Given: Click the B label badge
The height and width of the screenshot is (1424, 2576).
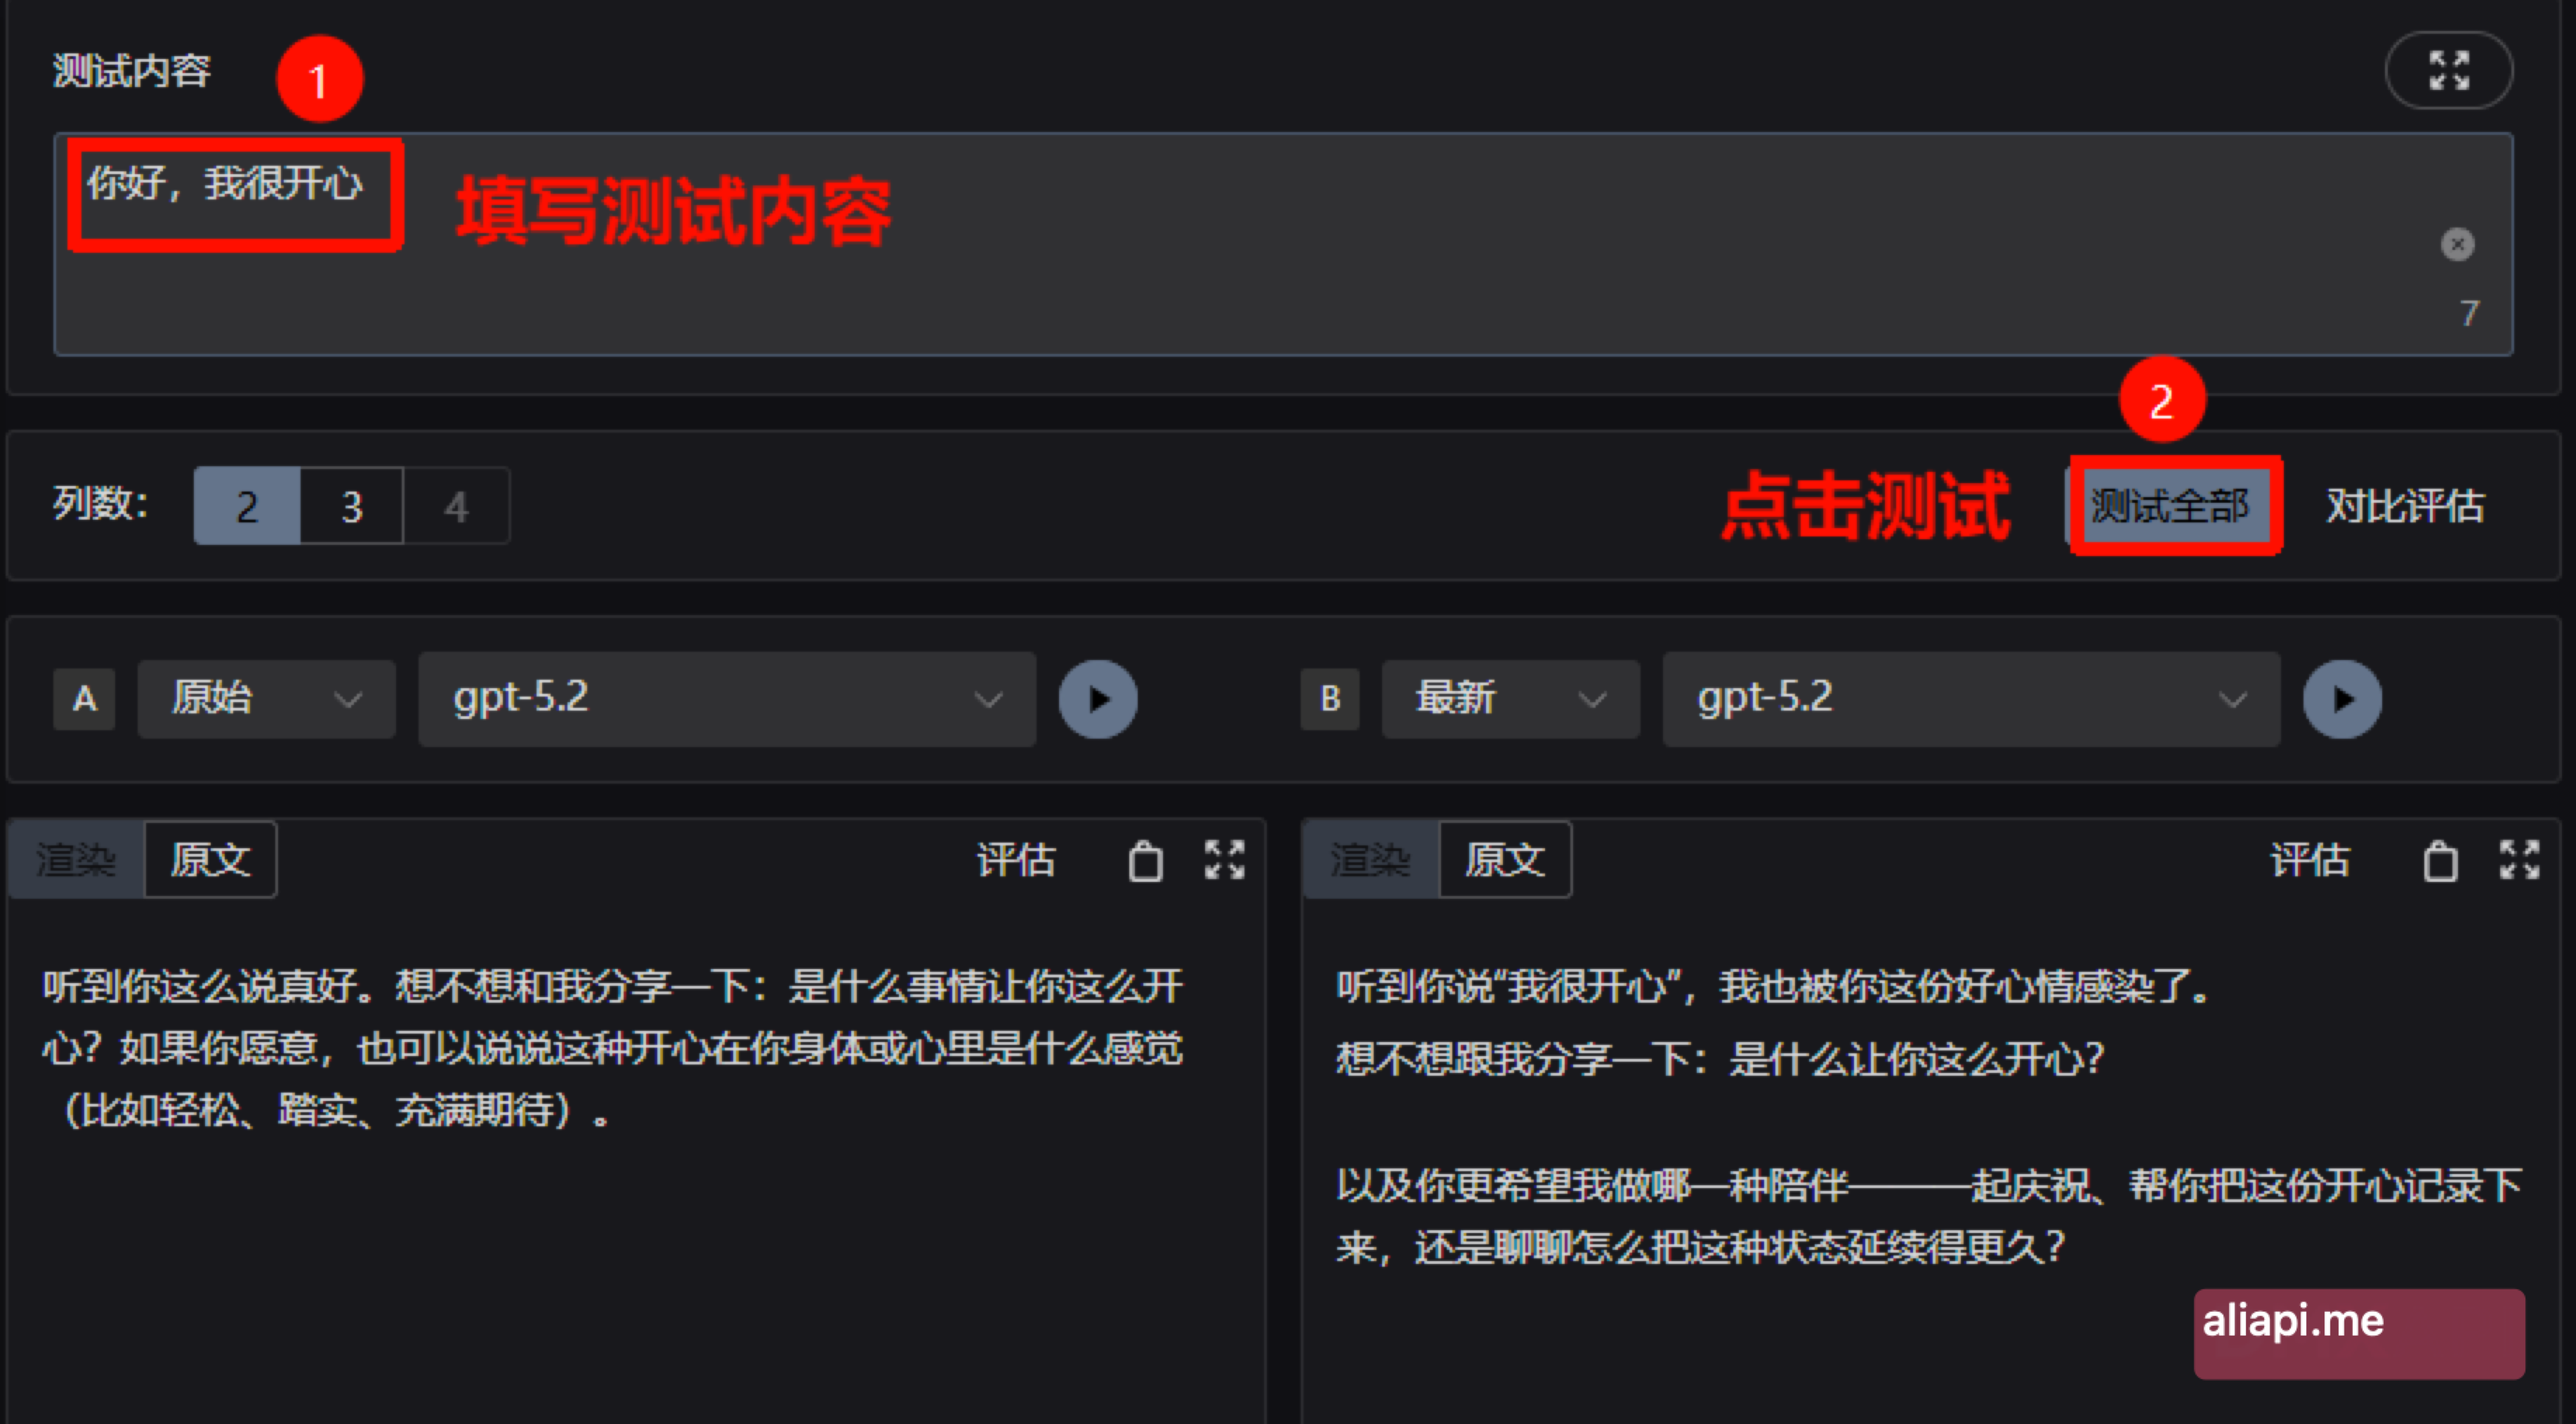Looking at the screenshot, I should pos(1329,698).
